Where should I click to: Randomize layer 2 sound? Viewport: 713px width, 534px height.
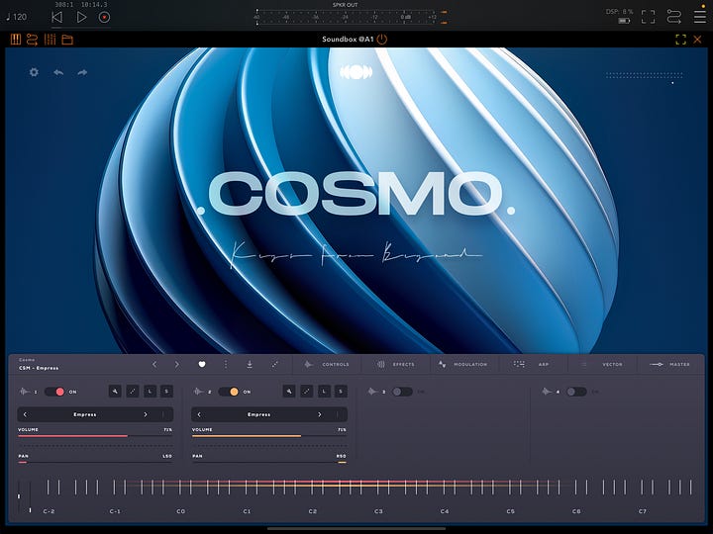point(306,391)
